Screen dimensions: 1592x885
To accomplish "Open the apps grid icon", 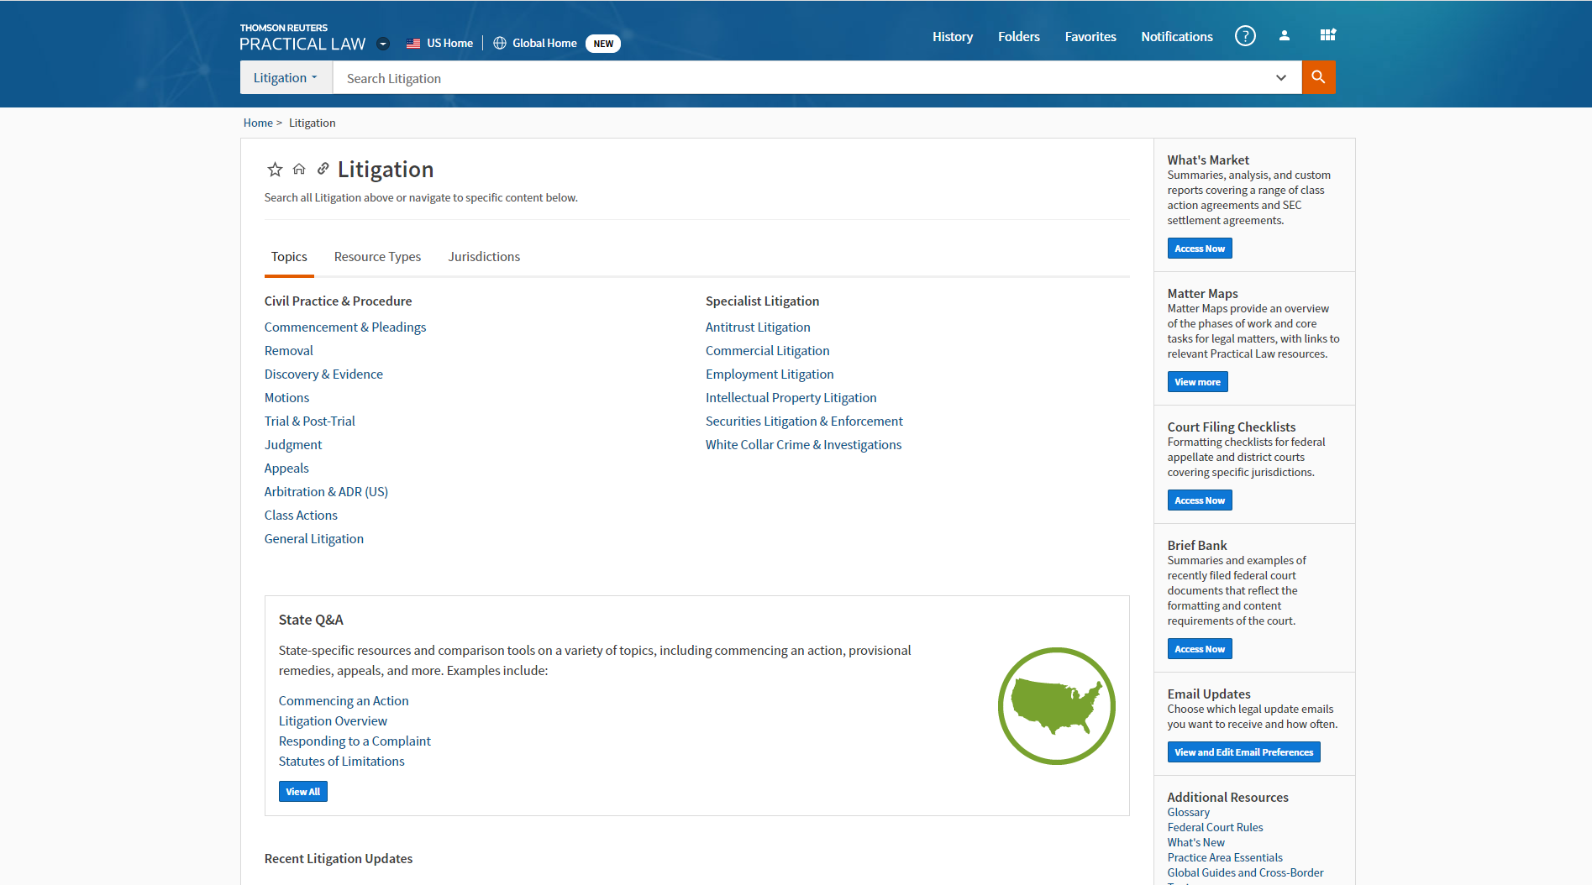I will click(1327, 35).
